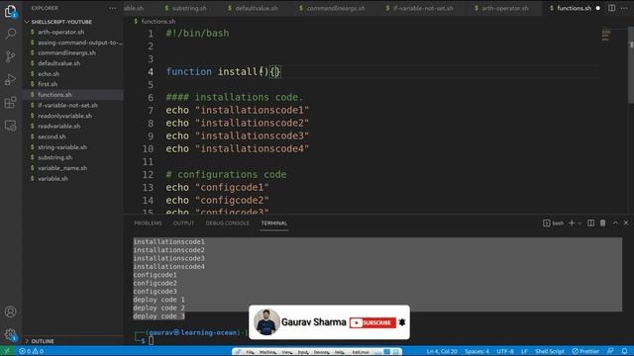Open the Accounts menu icon
This screenshot has height=356, width=634.
(x=11, y=311)
